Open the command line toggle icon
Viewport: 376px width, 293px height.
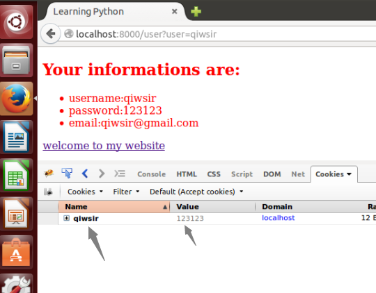[120, 174]
